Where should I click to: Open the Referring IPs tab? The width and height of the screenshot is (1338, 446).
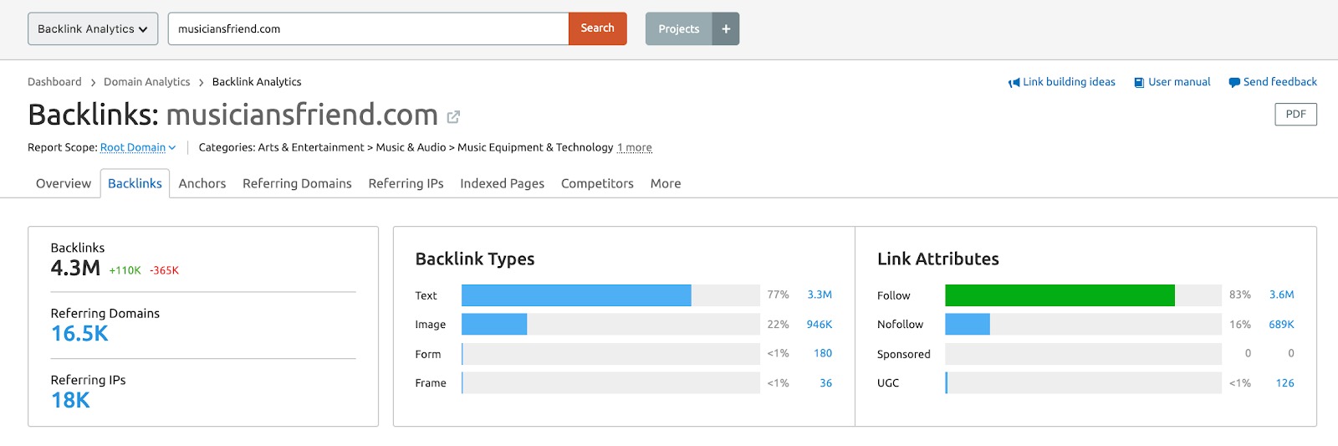406,183
